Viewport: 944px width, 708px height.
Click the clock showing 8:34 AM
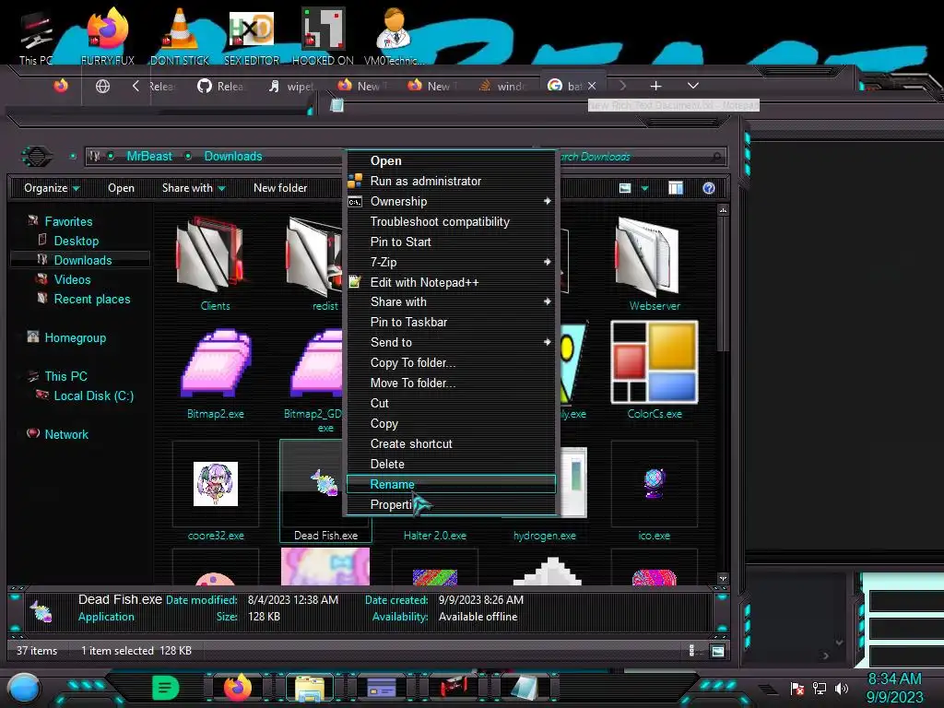click(894, 679)
